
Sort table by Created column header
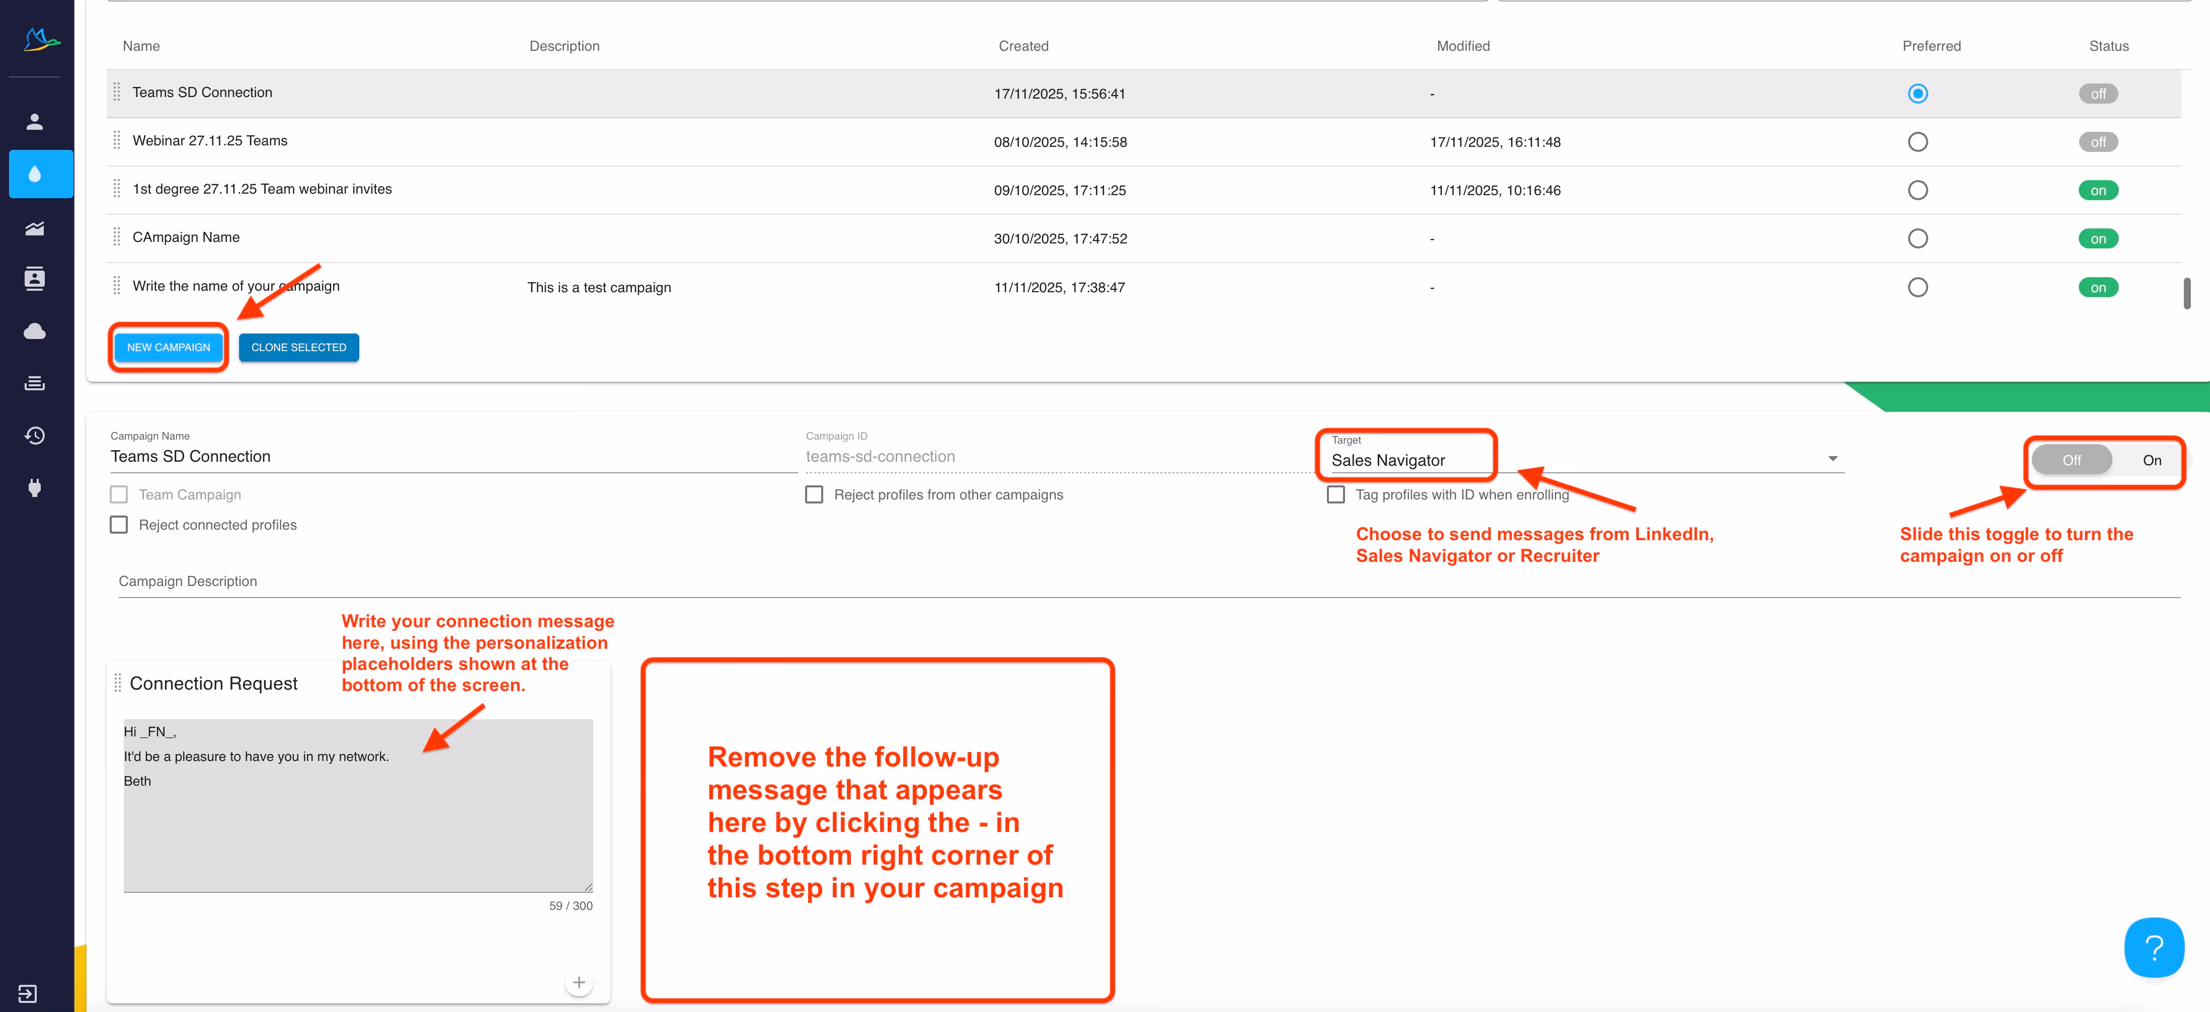point(1022,46)
